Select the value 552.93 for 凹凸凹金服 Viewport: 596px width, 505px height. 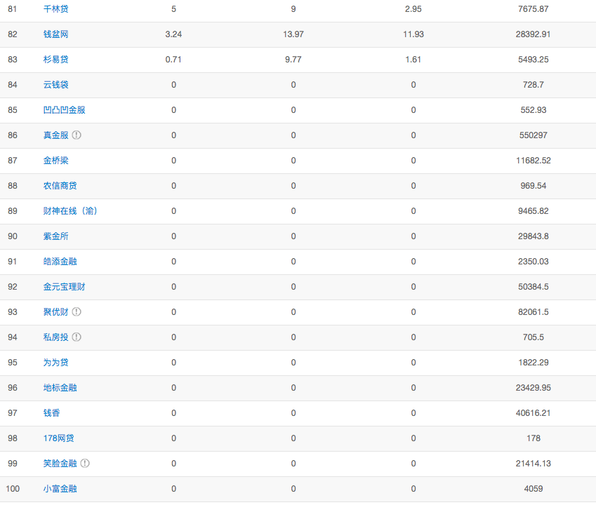click(x=534, y=109)
